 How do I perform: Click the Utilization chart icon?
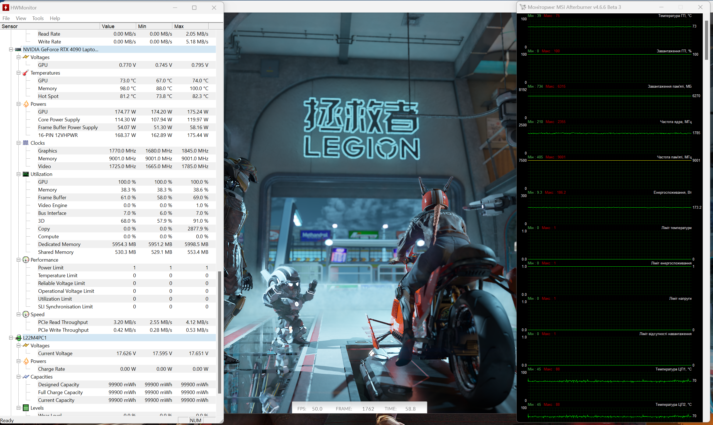[26, 174]
